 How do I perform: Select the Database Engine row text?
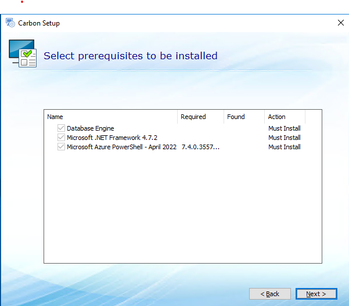[91, 128]
